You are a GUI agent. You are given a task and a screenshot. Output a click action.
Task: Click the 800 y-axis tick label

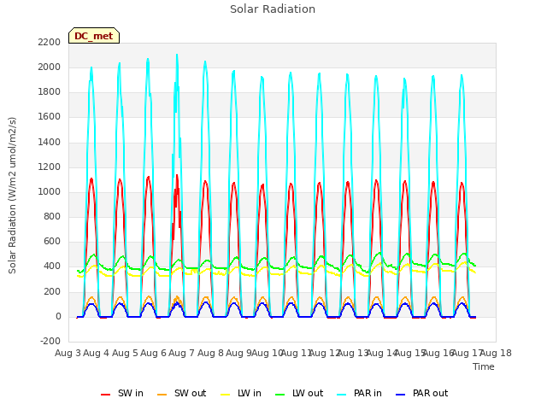coord(52,216)
